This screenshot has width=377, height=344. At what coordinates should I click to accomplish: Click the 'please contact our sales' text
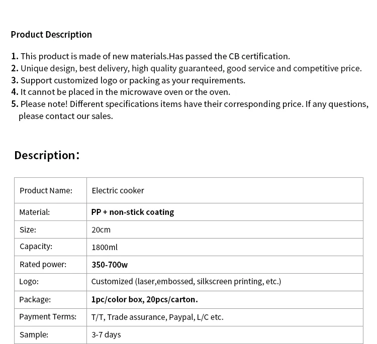click(x=66, y=116)
